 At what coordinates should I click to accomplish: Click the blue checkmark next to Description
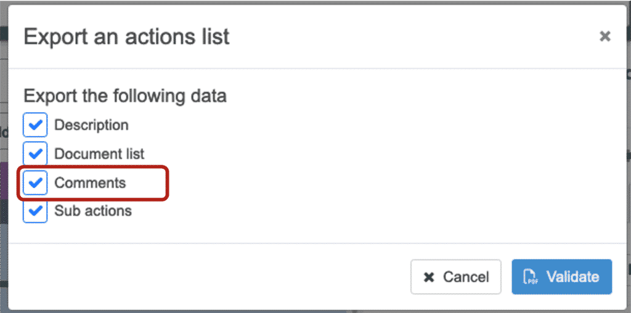click(35, 125)
